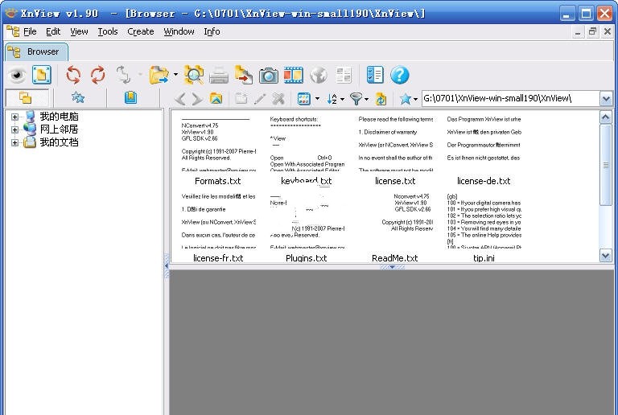Go forward with the right arrow icon
Screen dimensions: 618x415
click(x=197, y=98)
